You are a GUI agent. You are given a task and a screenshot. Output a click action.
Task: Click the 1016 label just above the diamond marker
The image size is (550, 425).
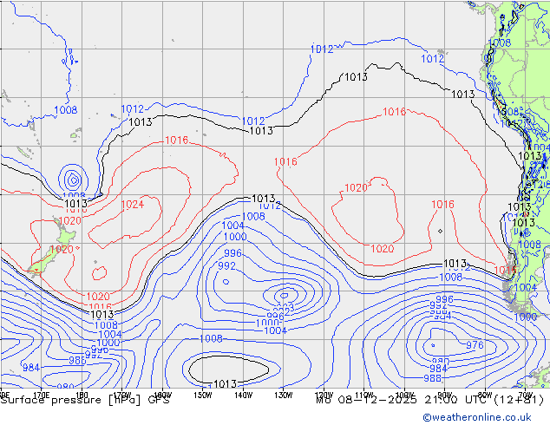(x=442, y=205)
